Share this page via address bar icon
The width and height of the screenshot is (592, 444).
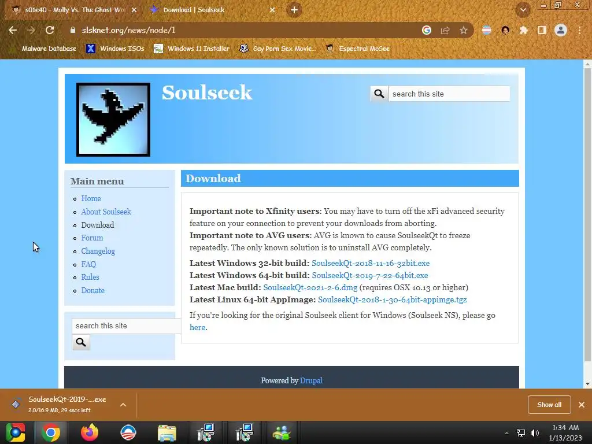(445, 30)
